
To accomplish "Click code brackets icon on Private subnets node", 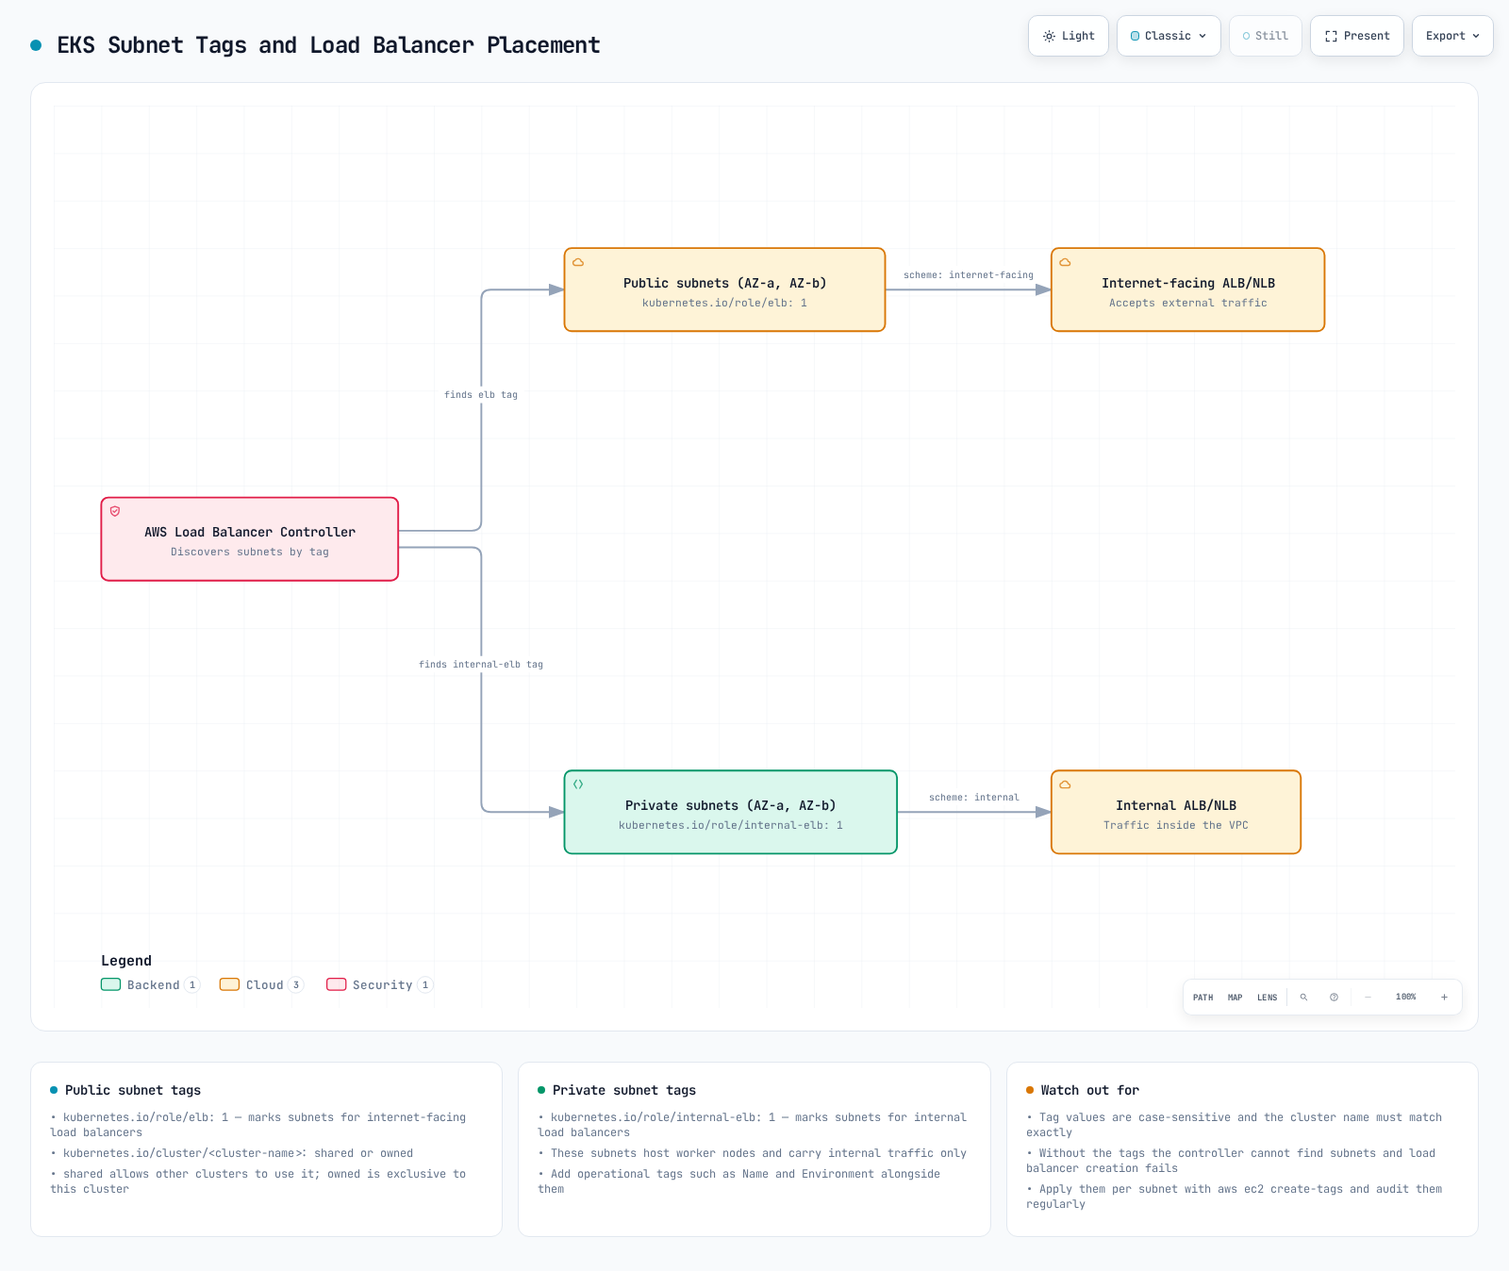I will click(578, 784).
